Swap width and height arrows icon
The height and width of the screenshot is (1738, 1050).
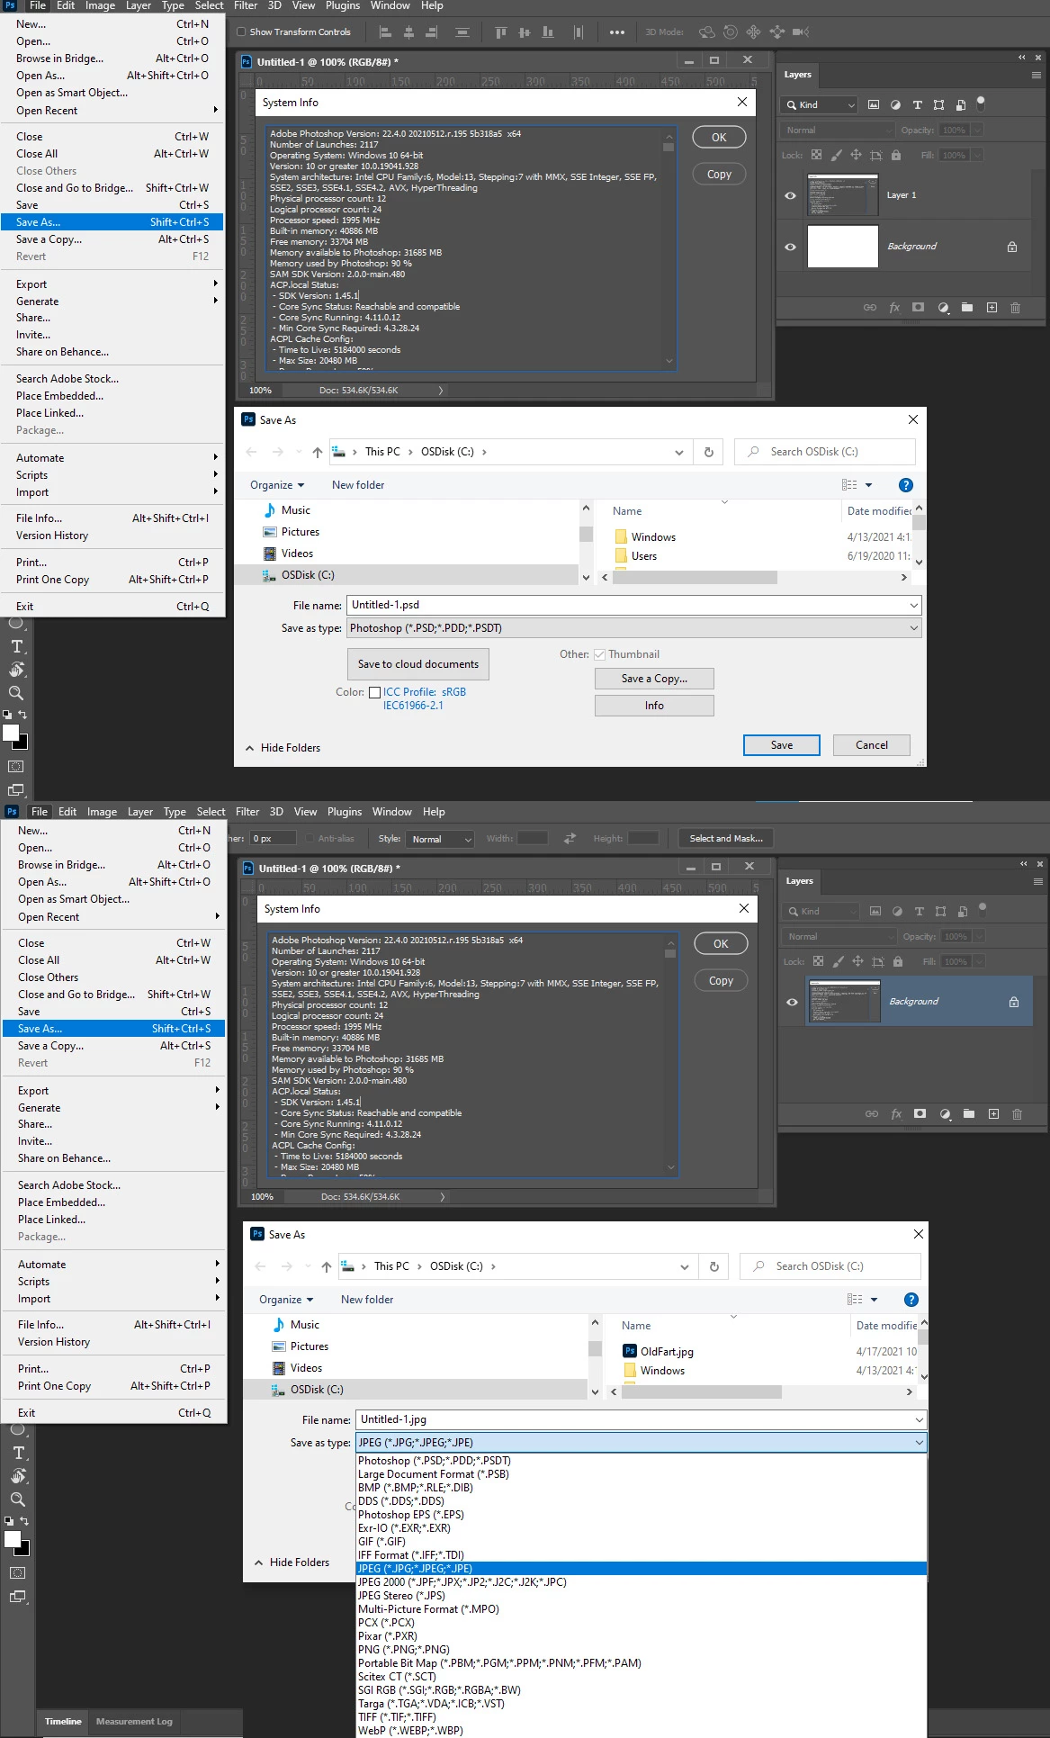click(570, 838)
